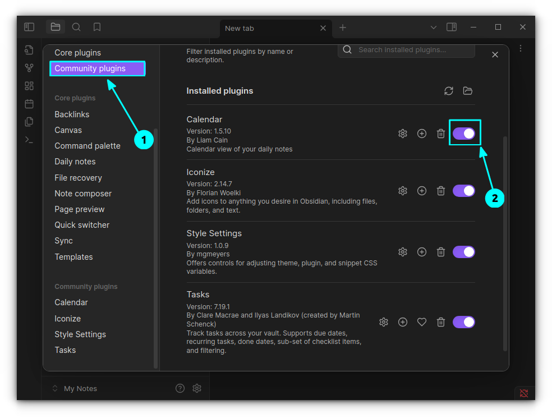Close the settings dialog
The height and width of the screenshot is (418, 552).
(495, 54)
